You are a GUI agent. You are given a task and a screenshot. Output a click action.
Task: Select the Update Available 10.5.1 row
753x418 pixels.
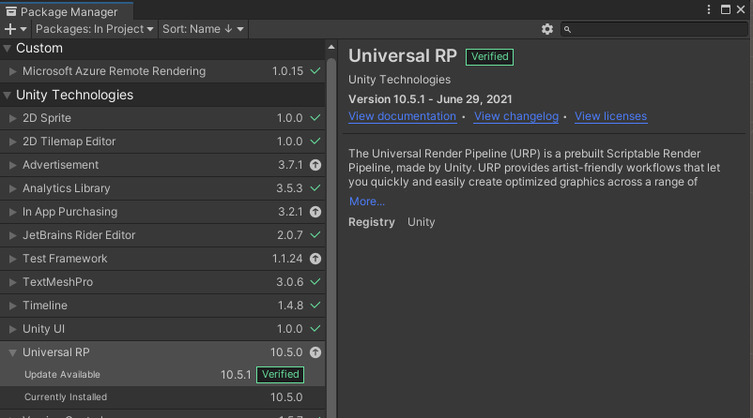[x=162, y=375]
